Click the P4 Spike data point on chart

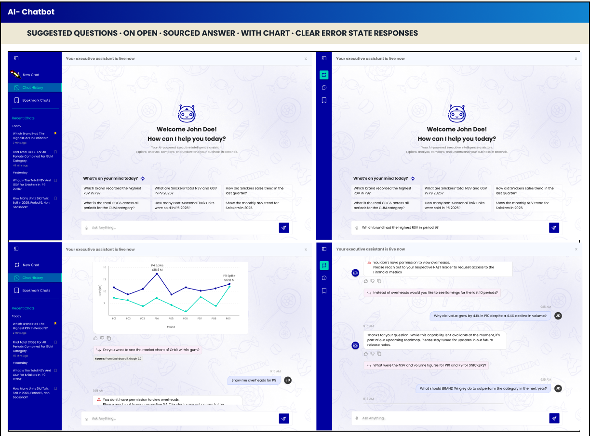[x=157, y=274]
